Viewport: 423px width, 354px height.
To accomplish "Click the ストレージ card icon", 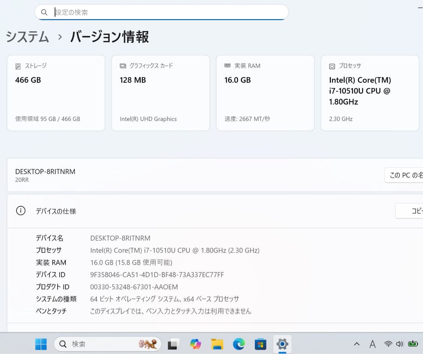I will click(17, 66).
